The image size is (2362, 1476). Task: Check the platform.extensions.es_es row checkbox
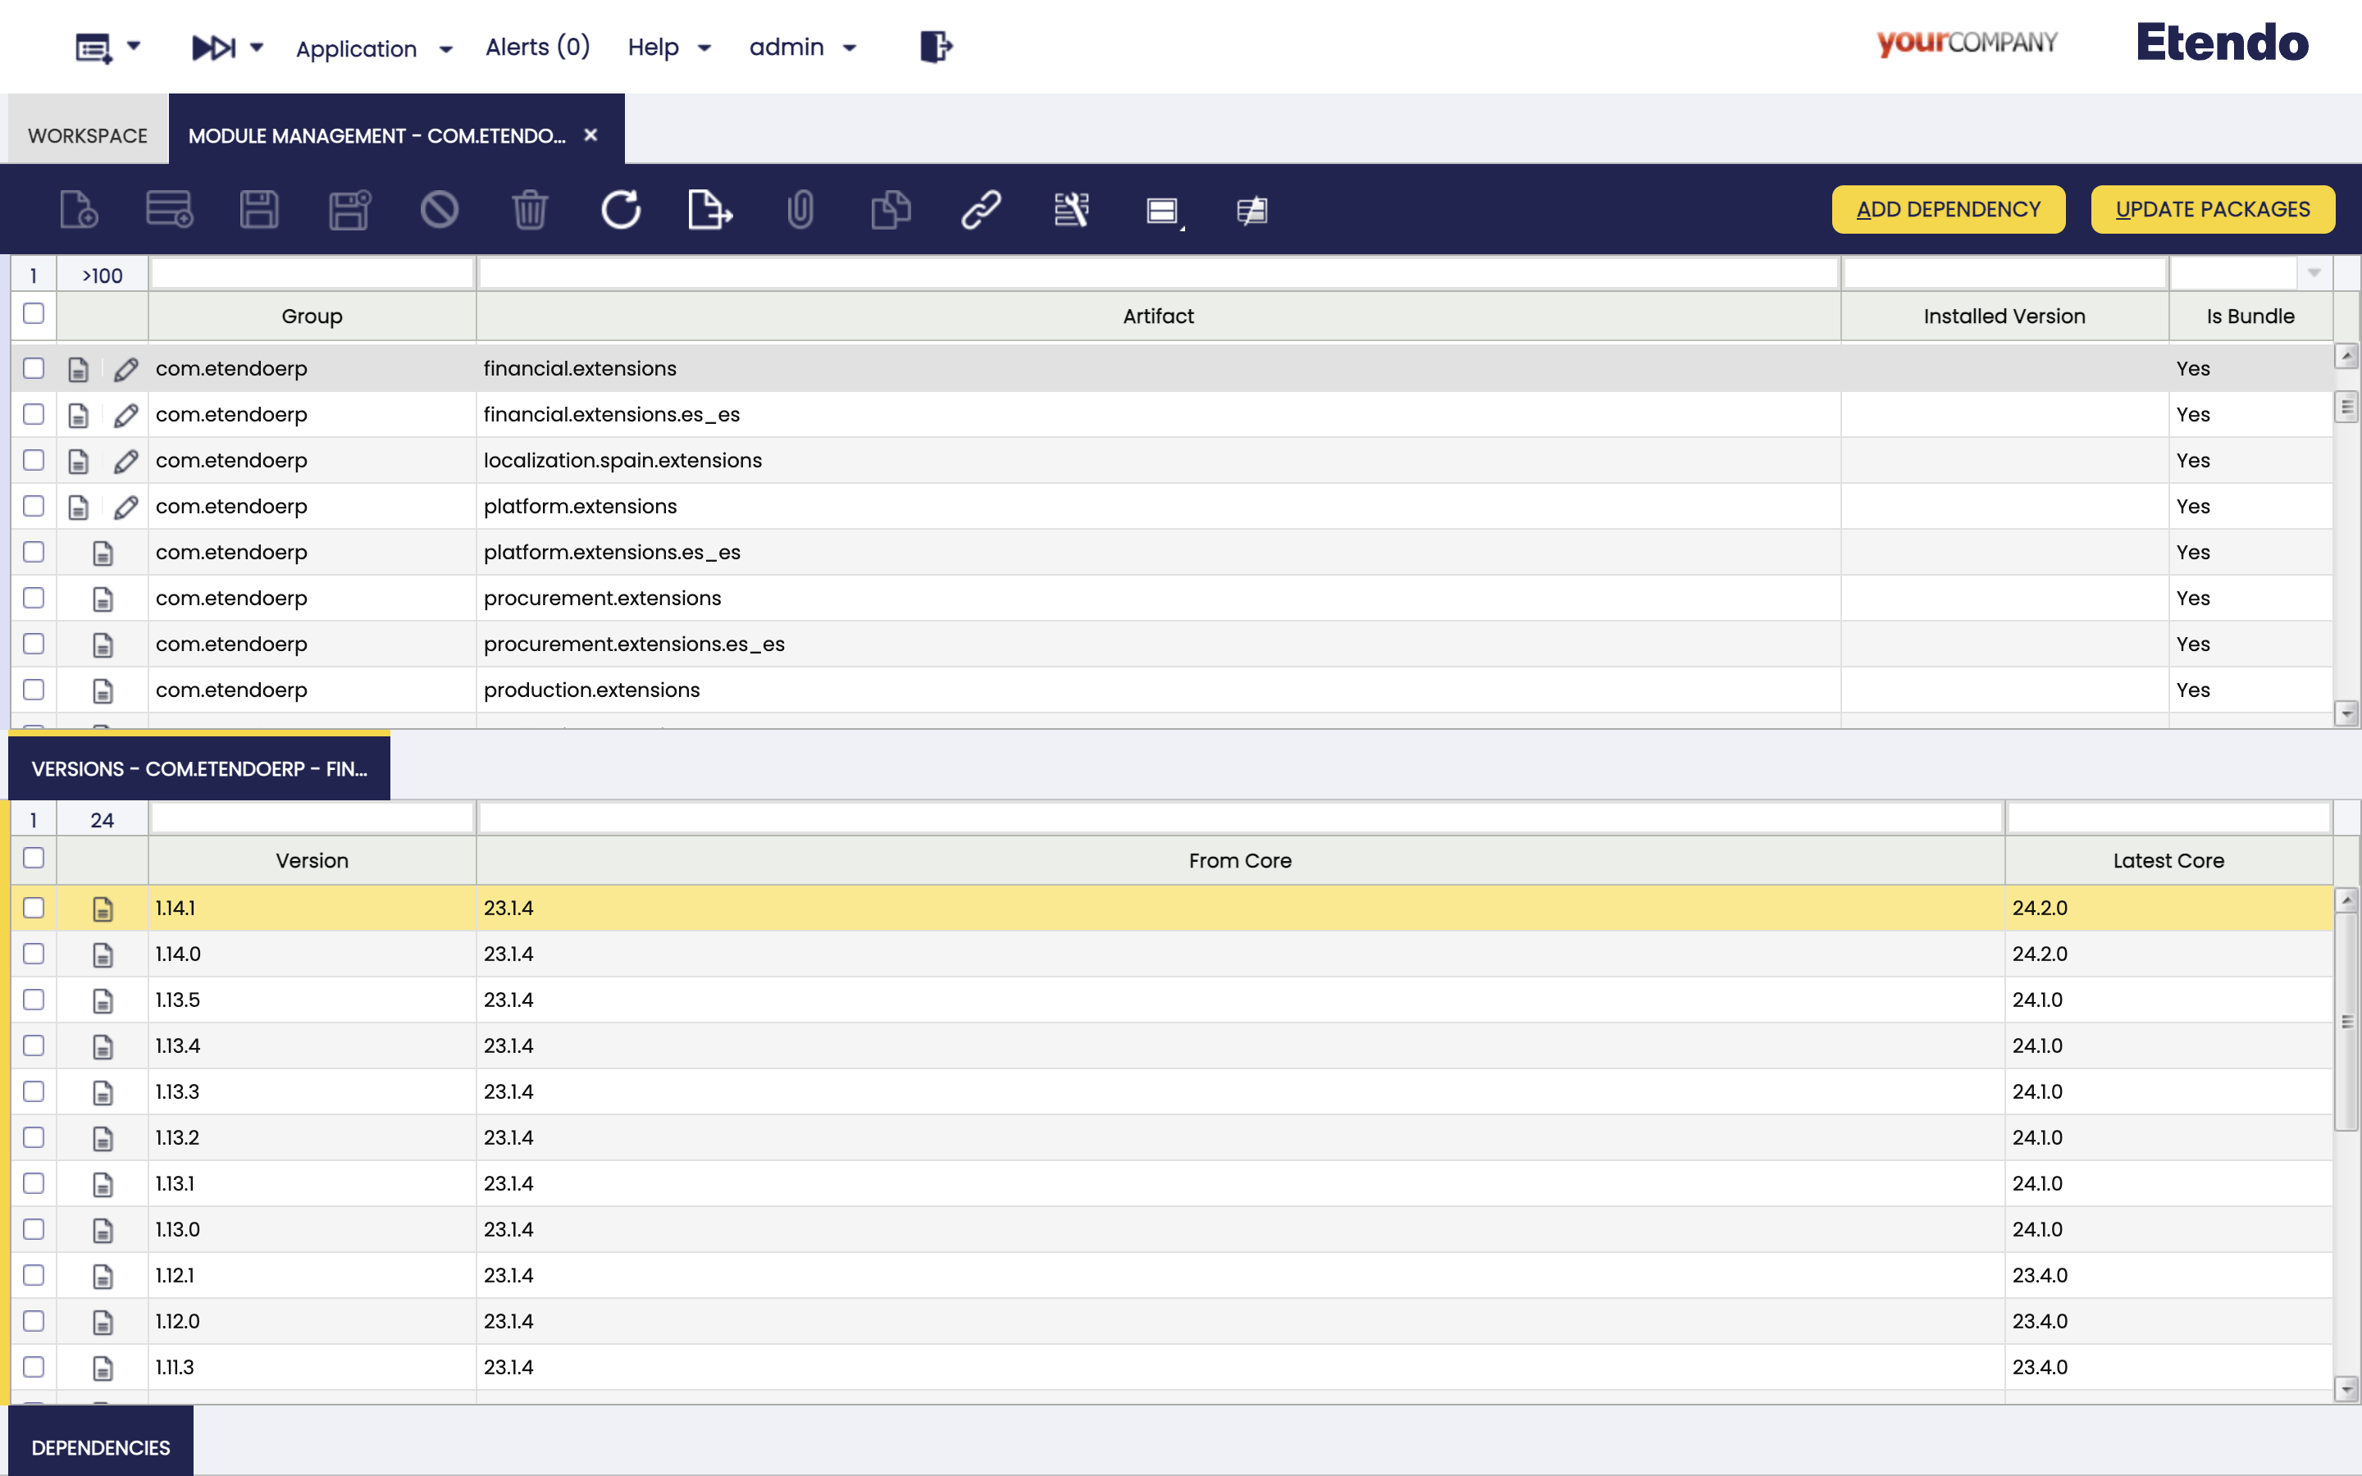tap(33, 552)
